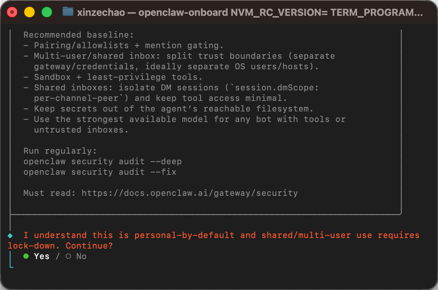Select the empty No radio circle
The height and width of the screenshot is (290, 438).
68,256
